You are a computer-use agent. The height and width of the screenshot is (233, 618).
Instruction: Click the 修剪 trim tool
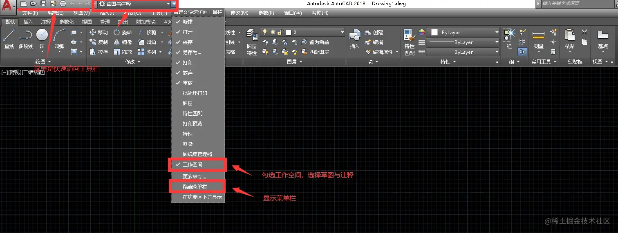coord(147,32)
